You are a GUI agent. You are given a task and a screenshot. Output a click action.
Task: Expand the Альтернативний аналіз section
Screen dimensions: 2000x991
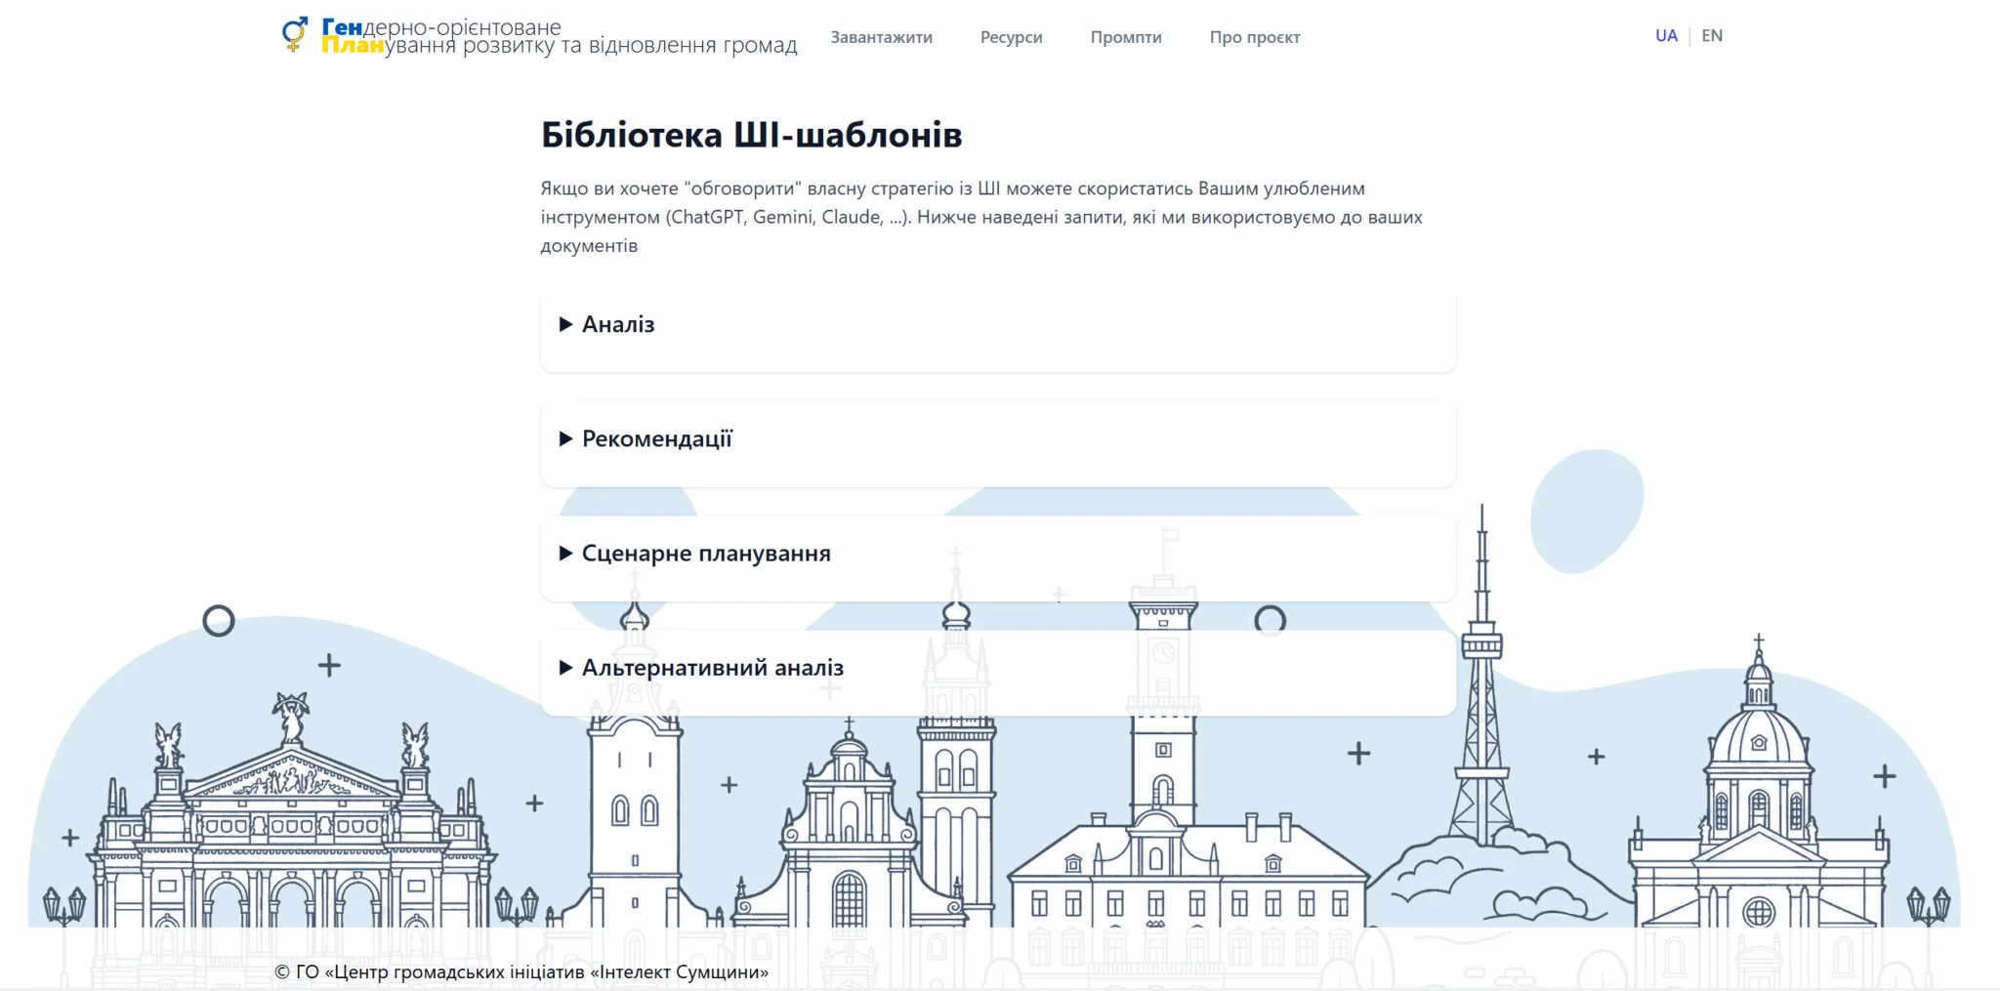(x=712, y=668)
